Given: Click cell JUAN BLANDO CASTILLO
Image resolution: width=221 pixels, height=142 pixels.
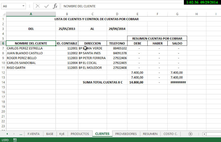Looking at the screenshot, I should pos(31,53).
